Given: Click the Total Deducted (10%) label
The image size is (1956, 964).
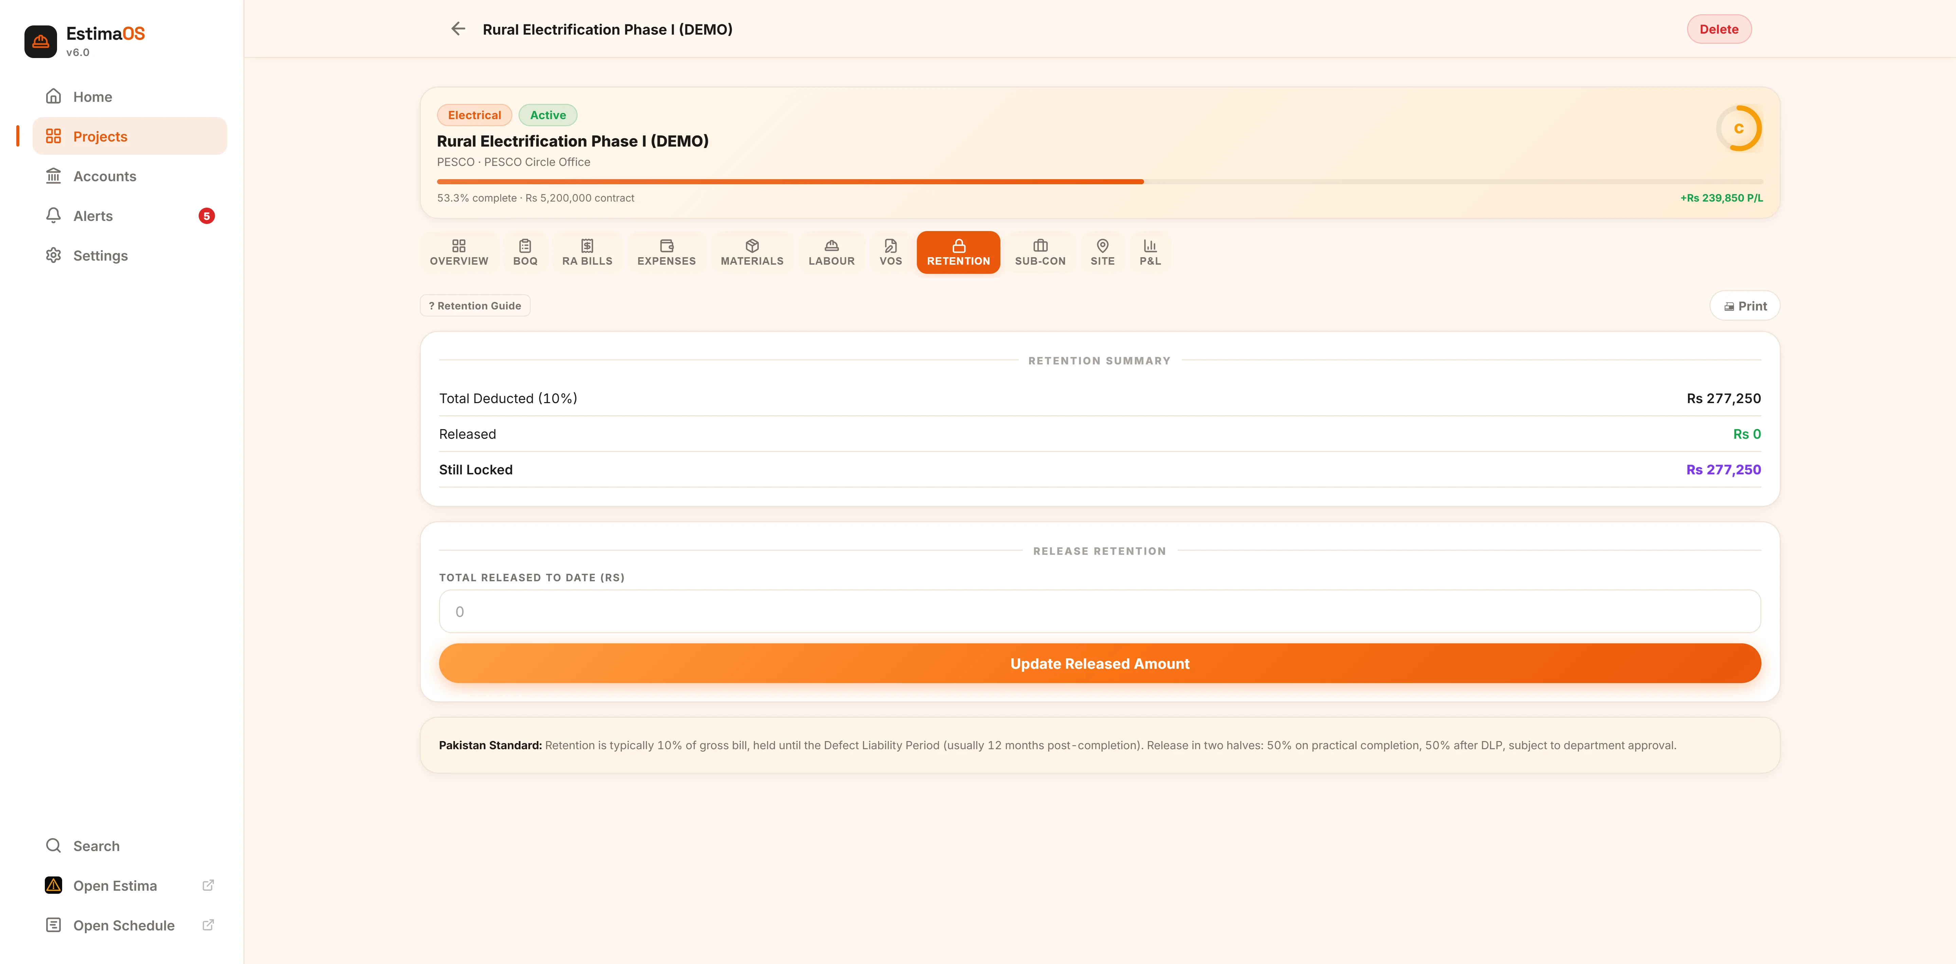Looking at the screenshot, I should click(508, 398).
